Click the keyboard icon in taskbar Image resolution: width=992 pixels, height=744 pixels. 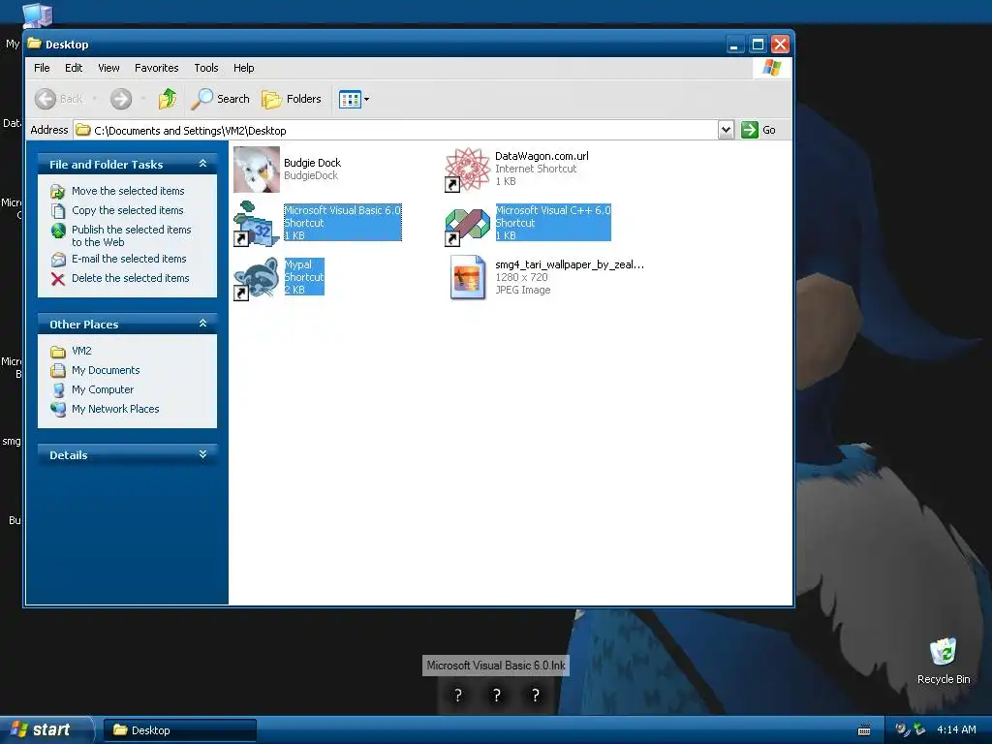coord(863,730)
